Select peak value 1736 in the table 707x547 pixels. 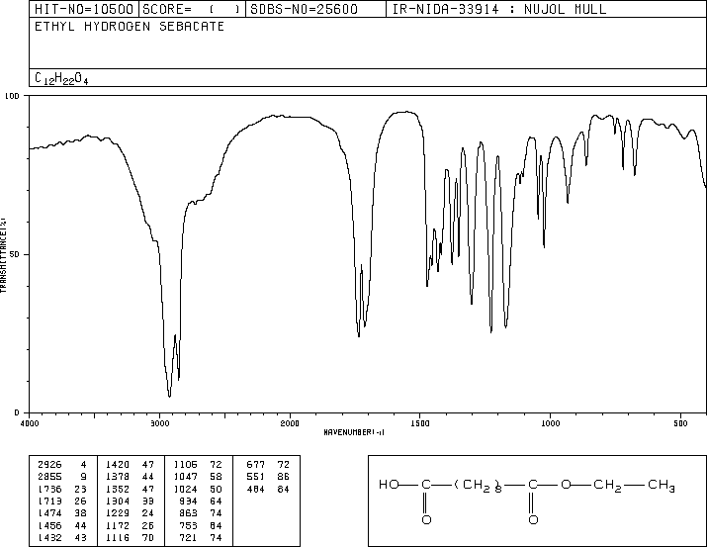pos(49,489)
